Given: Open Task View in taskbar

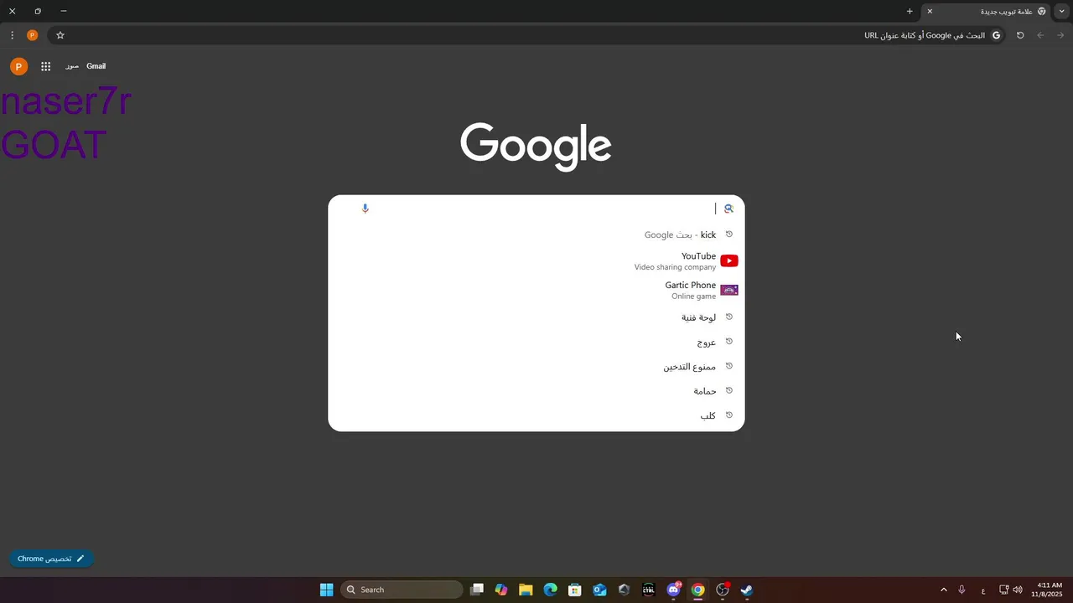Looking at the screenshot, I should pos(477,590).
